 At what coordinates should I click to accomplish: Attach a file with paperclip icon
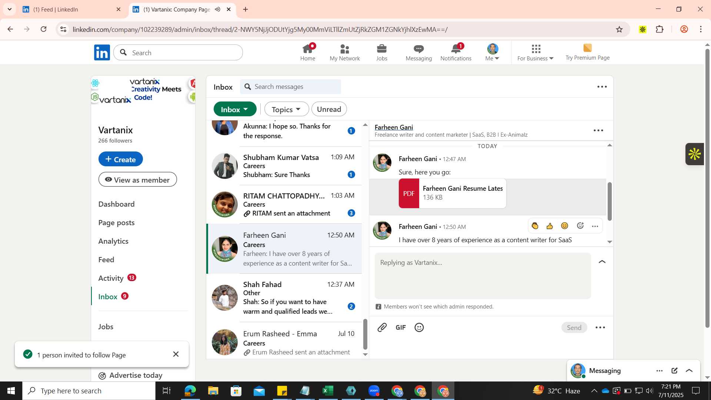[382, 327]
